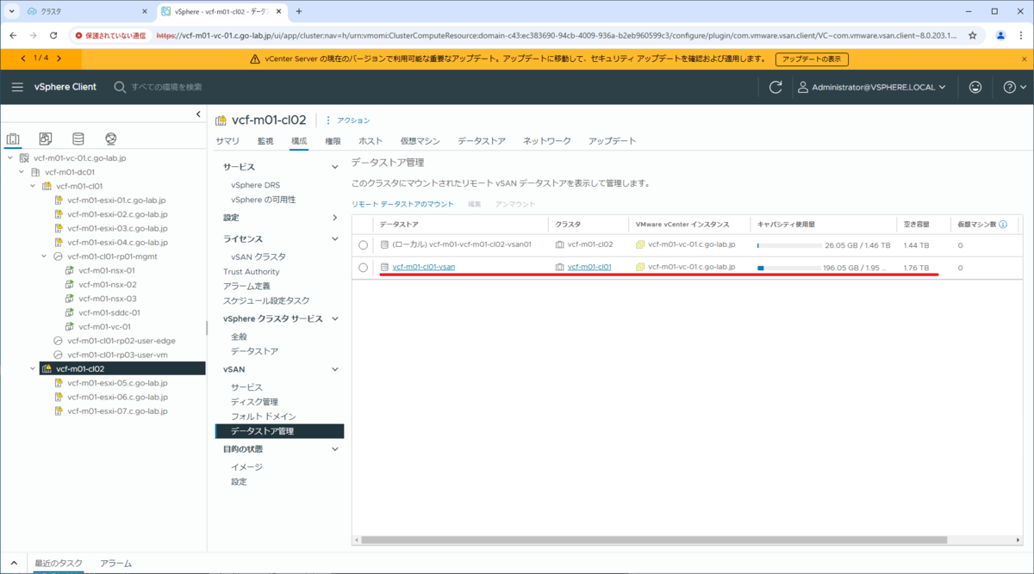Open the feedback smiley icon

tap(975, 87)
